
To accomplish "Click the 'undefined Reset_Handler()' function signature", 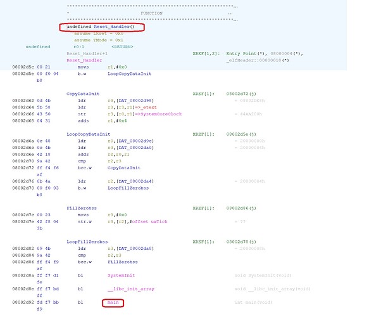I will coord(102,27).
